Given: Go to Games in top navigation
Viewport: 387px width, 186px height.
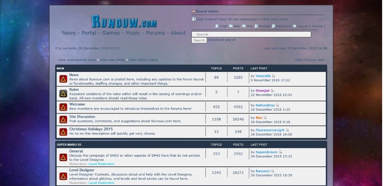Looking at the screenshot, I should click(111, 33).
